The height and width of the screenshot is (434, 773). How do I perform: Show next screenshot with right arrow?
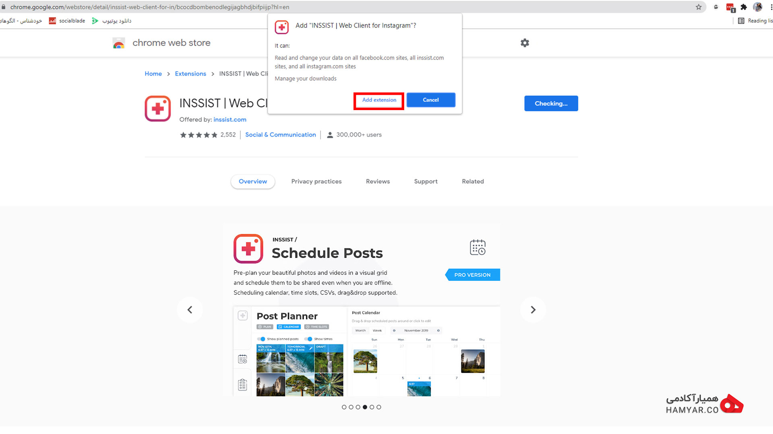[533, 309]
